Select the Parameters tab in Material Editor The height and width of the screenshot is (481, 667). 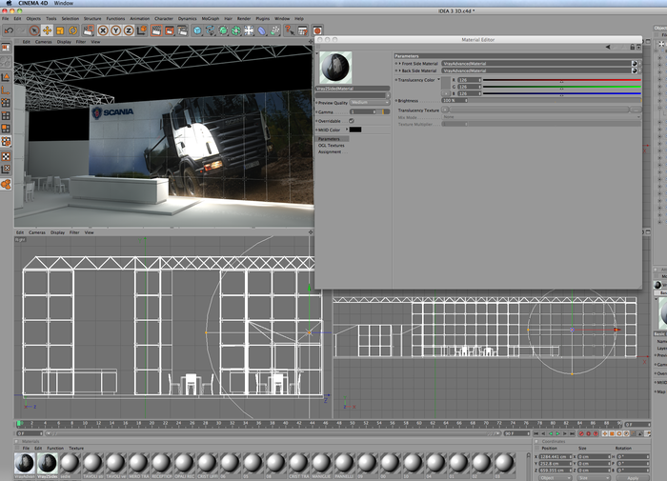click(x=332, y=139)
